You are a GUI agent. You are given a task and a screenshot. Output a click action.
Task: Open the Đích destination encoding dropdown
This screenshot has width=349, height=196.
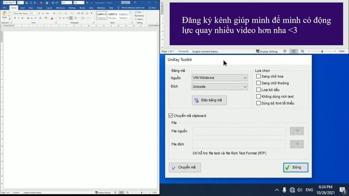[220, 87]
